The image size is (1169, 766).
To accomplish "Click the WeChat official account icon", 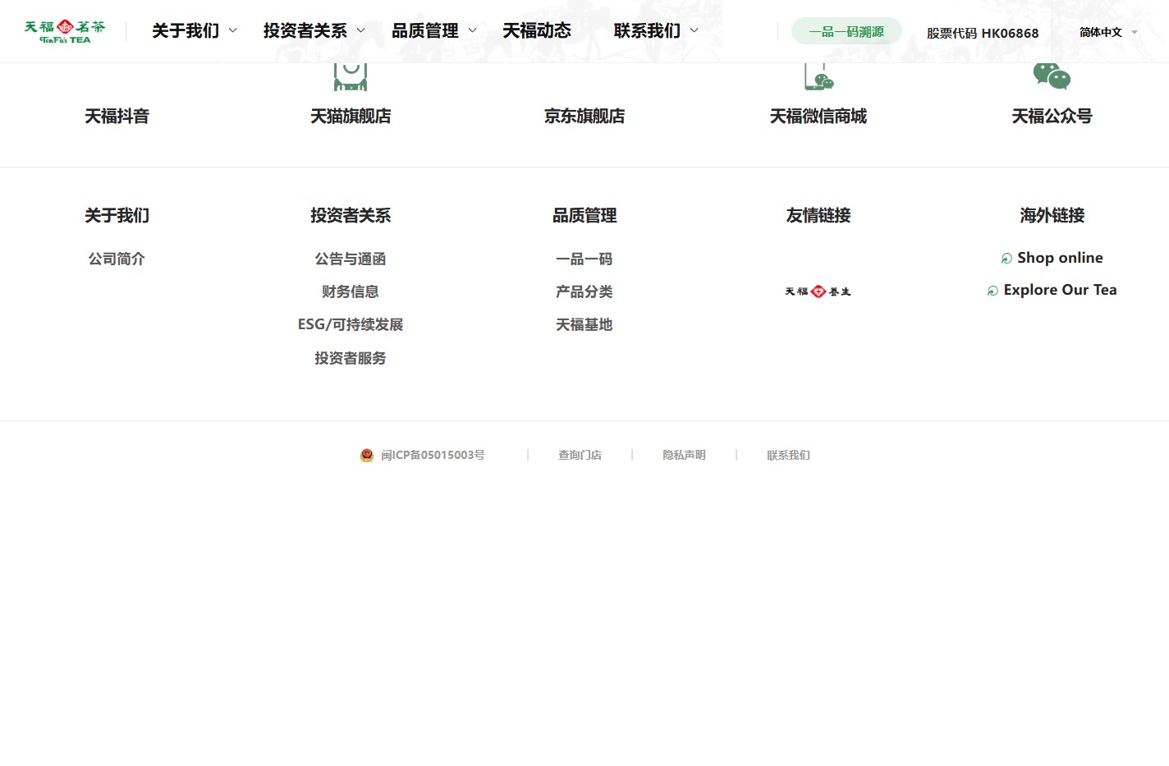I will click(1052, 76).
